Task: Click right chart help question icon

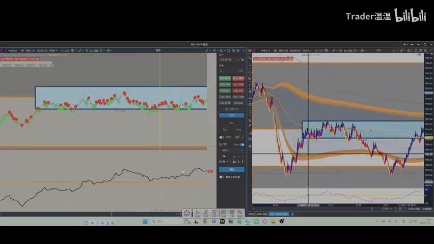Action: click(x=421, y=51)
